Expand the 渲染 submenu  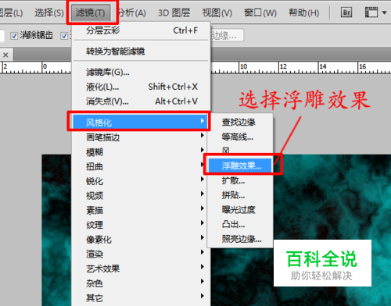pyautogui.click(x=141, y=254)
